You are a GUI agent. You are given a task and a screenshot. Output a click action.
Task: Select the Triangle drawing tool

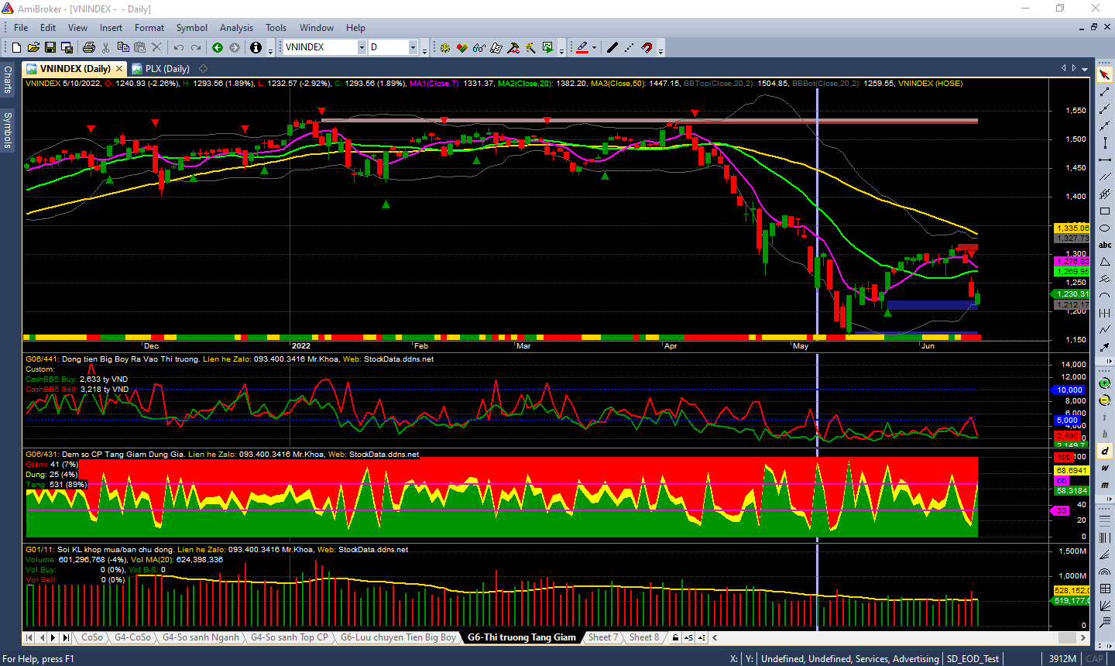(1105, 262)
